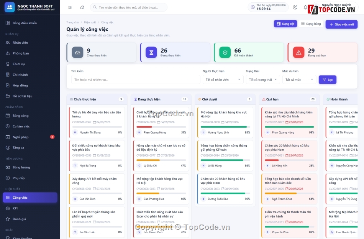Click the 'Giao việc mới' button
This screenshot has height=239, width=364.
(341, 24)
